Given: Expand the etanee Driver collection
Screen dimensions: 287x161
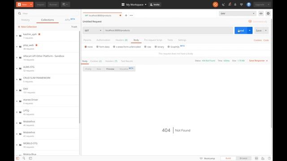Looking at the screenshot, I should [x=17, y=102].
